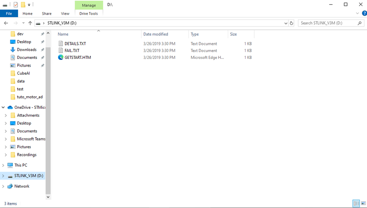Expand the This PC node
This screenshot has width=367, height=208.
click(3, 165)
